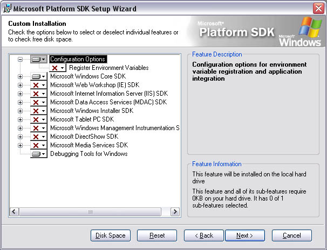Open install state dropdown for Data Access Services SDK
The height and width of the screenshot is (250, 327).
39,102
